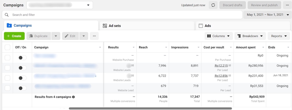Viewport: 292px width, 110px height.
Task: Click the 17,347 total impressions value
Action: pyautogui.click(x=195, y=97)
